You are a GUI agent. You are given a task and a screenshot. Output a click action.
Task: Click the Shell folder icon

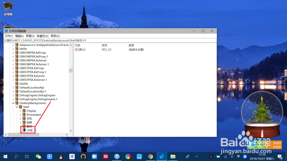(x=20, y=107)
